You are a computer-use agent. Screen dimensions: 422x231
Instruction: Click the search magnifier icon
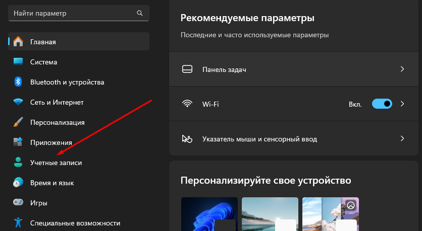point(139,13)
